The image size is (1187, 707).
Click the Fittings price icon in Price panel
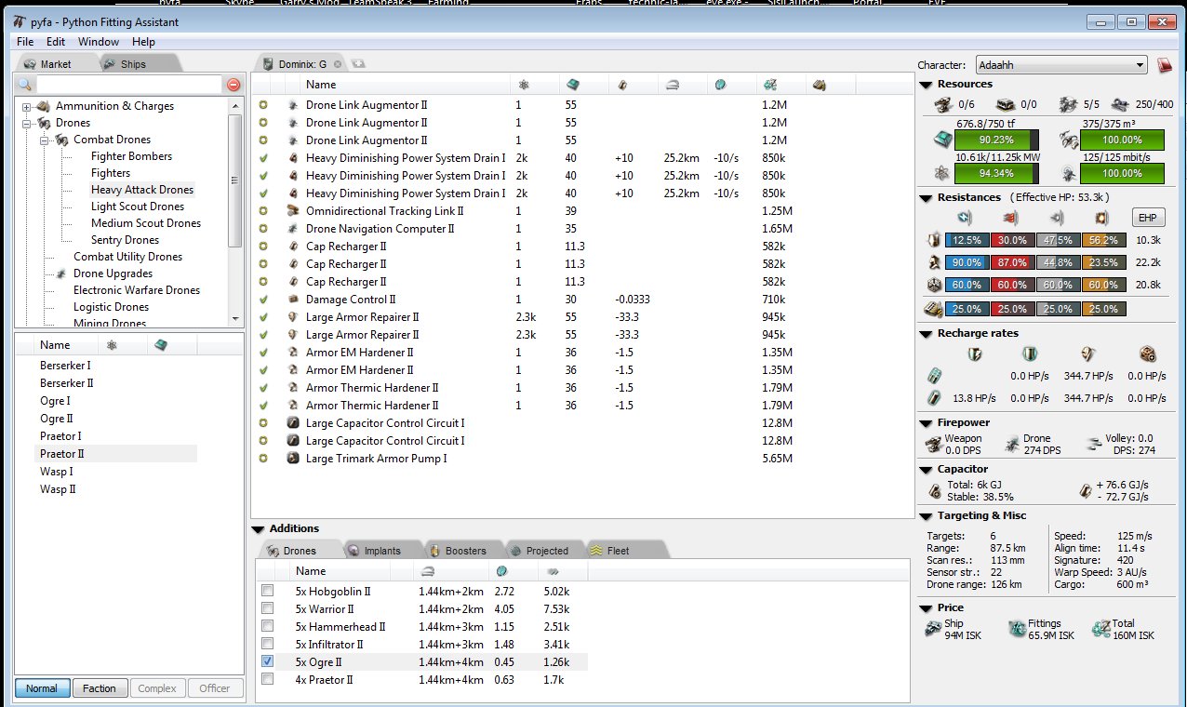1017,630
